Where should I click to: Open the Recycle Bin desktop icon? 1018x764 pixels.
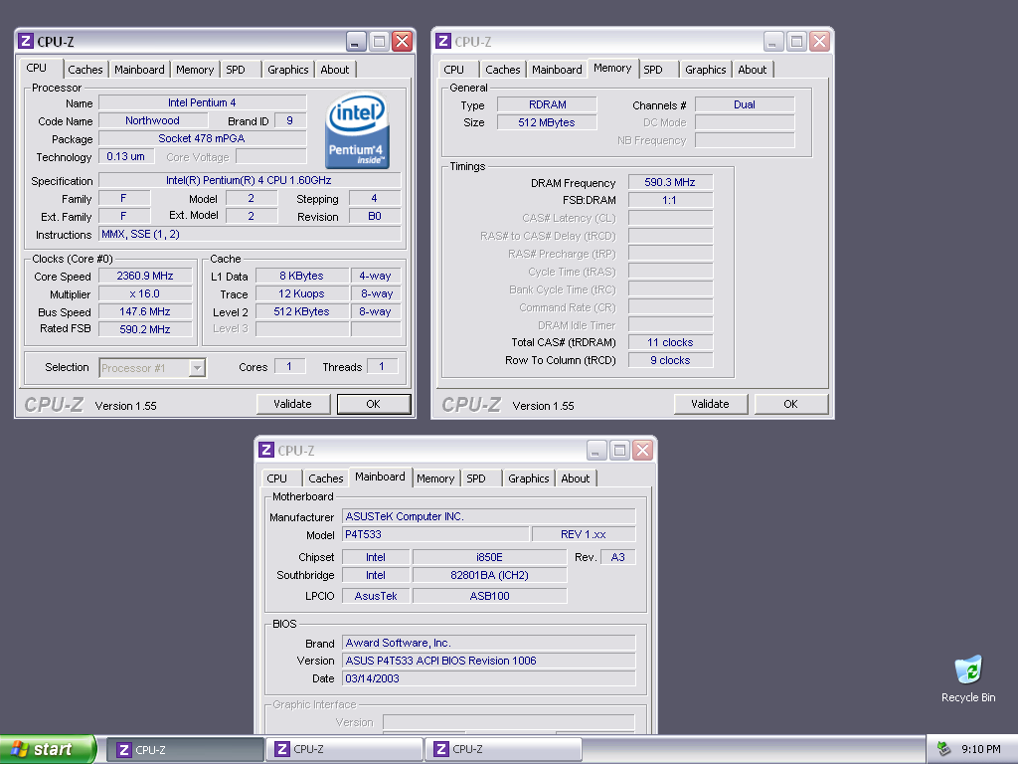click(x=968, y=678)
